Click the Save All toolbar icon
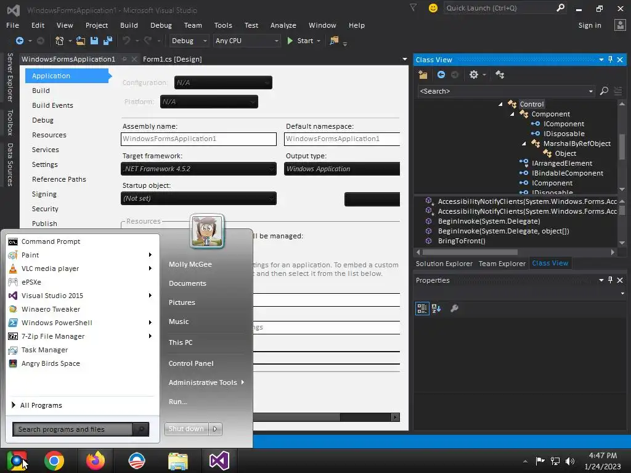This screenshot has width=631, height=473. [108, 41]
